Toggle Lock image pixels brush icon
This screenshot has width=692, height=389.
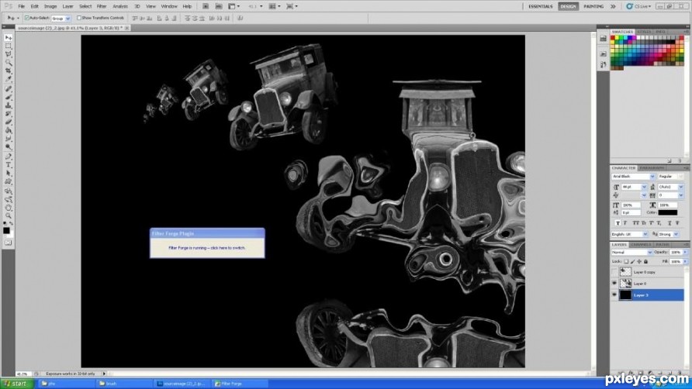point(632,262)
